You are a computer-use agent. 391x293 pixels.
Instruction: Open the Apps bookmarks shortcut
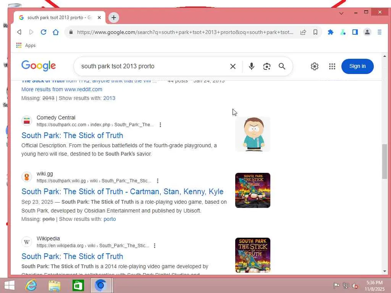coord(26,45)
